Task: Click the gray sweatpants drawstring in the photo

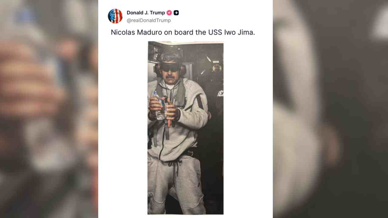Action: click(x=174, y=173)
